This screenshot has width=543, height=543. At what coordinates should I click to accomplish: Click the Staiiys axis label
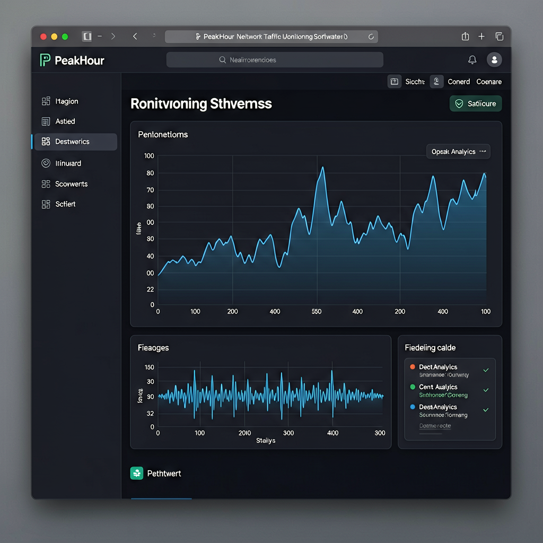266,441
